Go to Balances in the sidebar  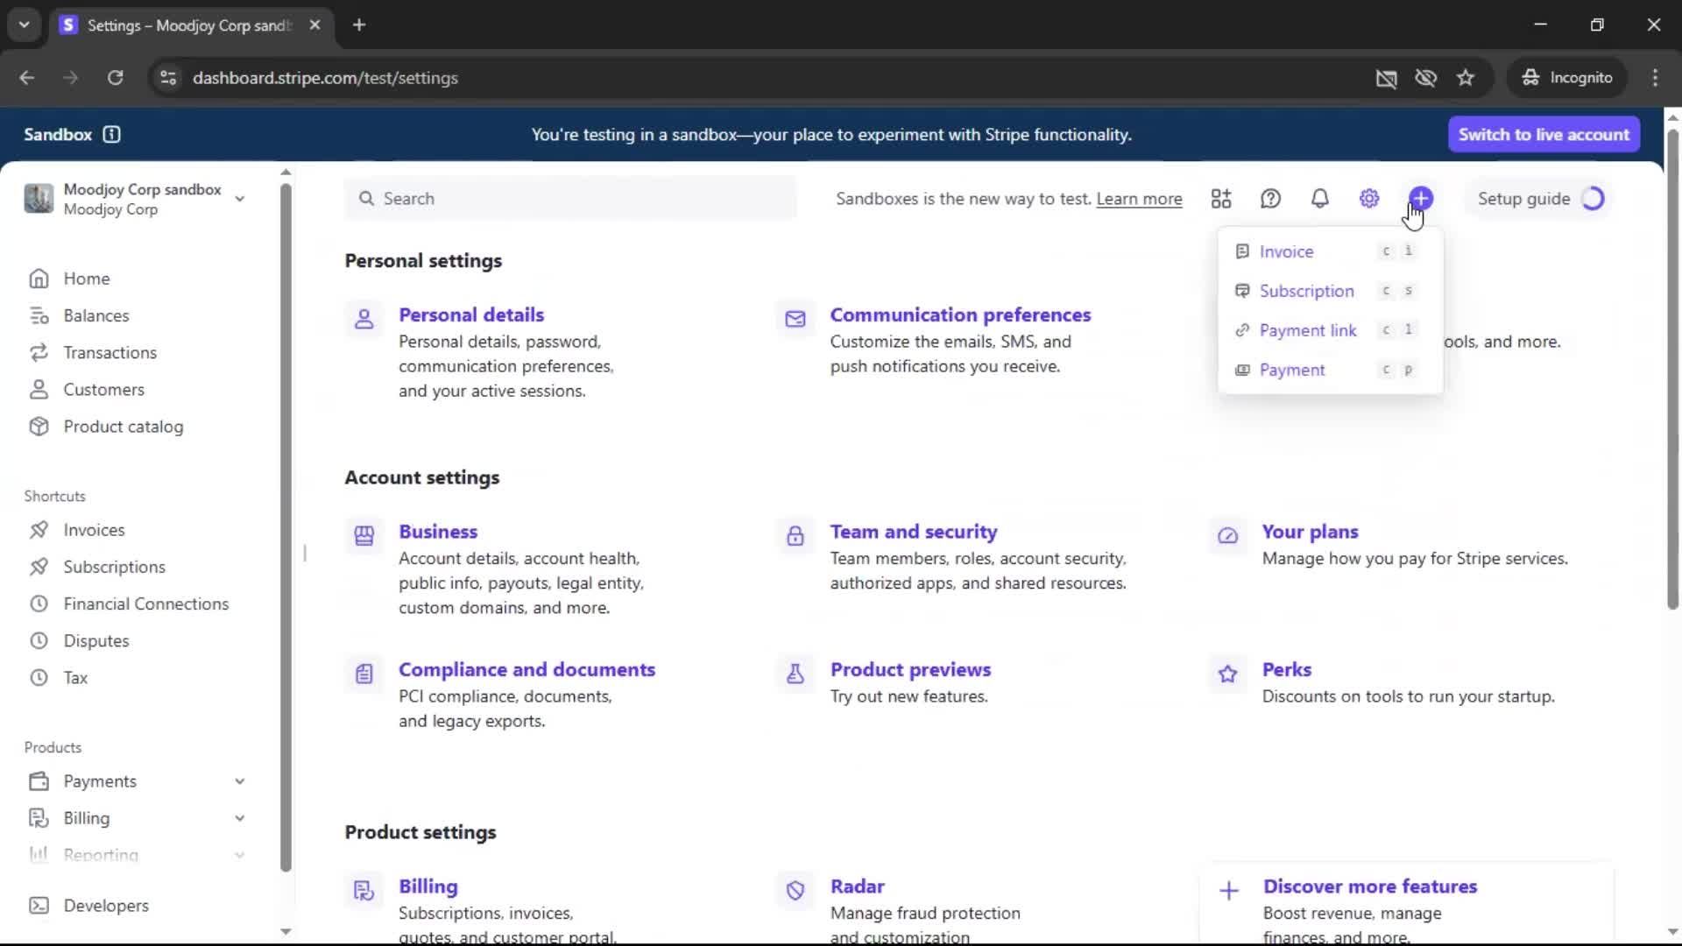(x=95, y=315)
